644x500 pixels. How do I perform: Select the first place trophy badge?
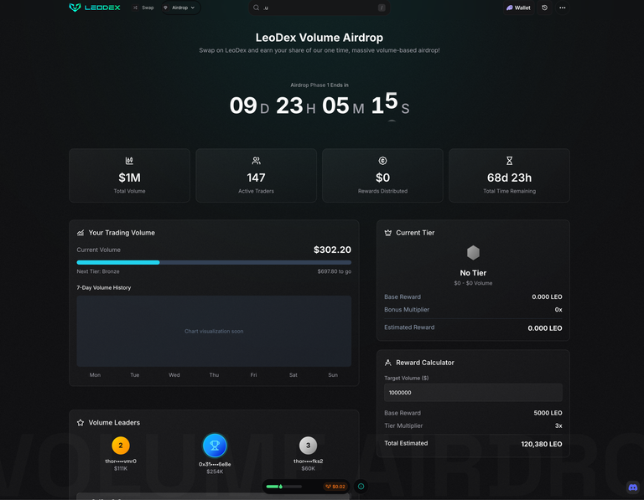pos(215,446)
